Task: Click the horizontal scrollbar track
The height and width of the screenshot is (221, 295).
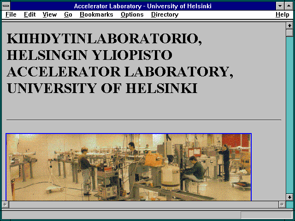Action: (x=144, y=204)
